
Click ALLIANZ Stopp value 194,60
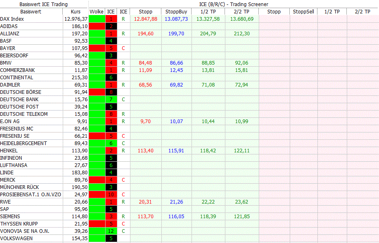tap(145, 33)
